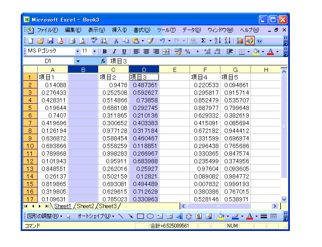Apply Currency style from formatting toolbar
The height and width of the screenshot is (247, 322).
pos(178,52)
